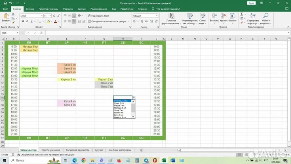
Task: Open the Список учеников sheet tab
Action: [x=51, y=150]
